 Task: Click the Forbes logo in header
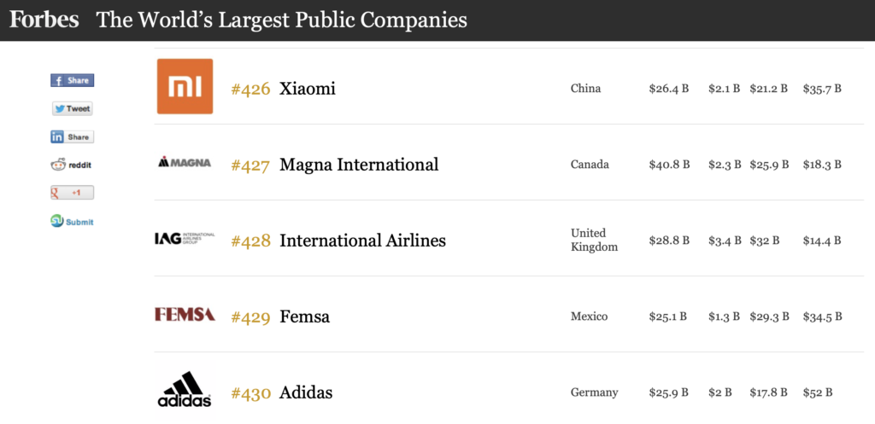click(44, 20)
